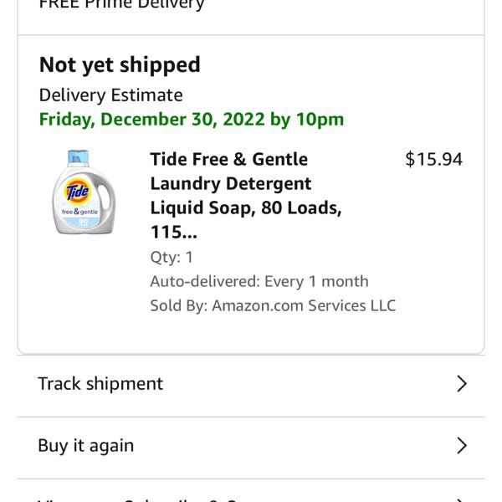
Task: Click the FREE Prime Delivery text at top
Action: tap(121, 4)
